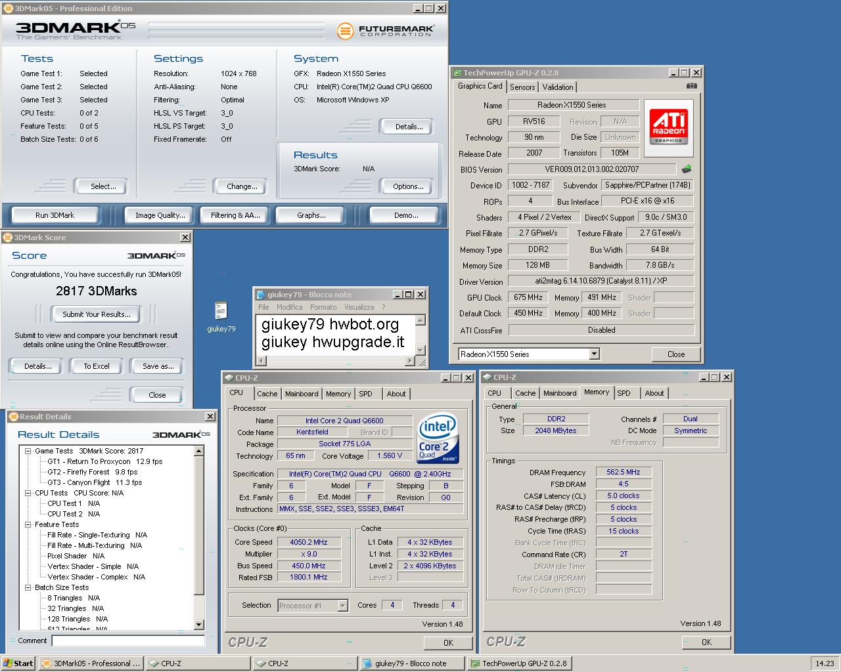This screenshot has width=841, height=672.
Task: Select GT2 - Firefly Forest result row
Action: [92, 472]
